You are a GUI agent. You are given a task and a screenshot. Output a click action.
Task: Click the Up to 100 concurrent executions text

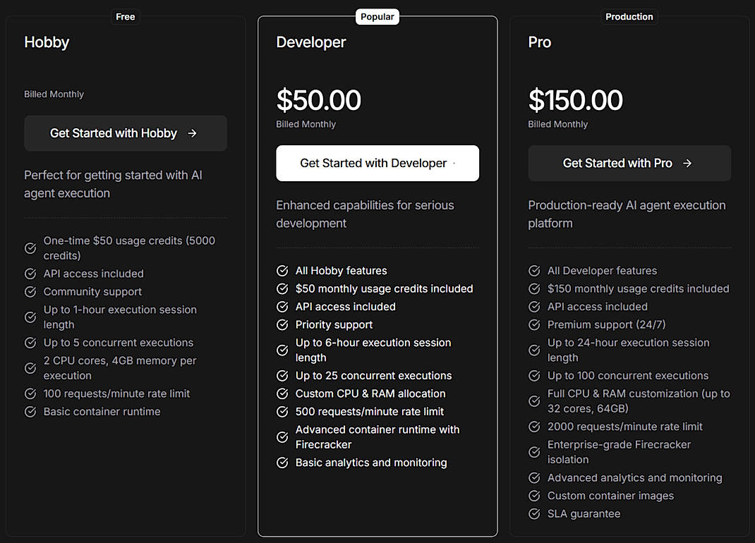[x=629, y=376]
